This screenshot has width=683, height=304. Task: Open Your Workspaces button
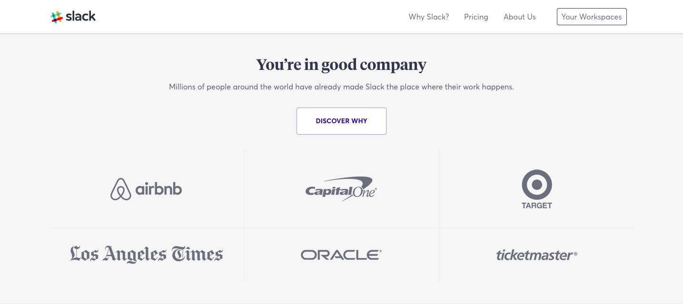(592, 17)
